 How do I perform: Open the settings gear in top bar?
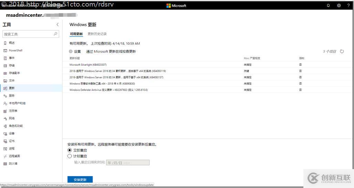pos(339,5)
